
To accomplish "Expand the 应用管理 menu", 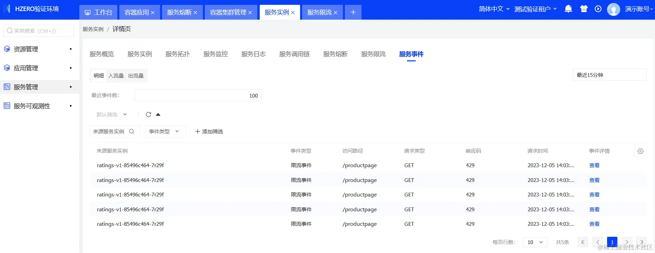I will click(x=40, y=68).
